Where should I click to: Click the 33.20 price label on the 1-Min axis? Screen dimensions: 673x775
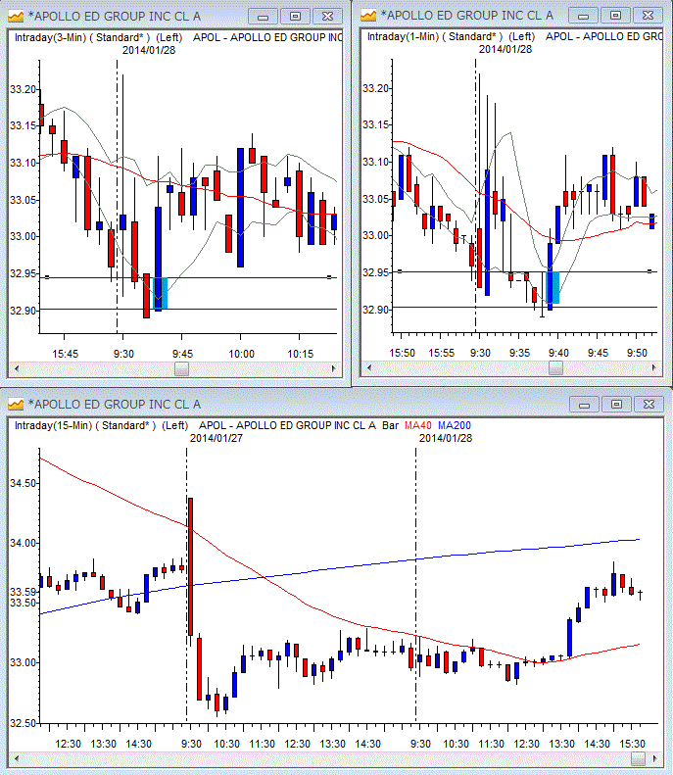coord(376,88)
